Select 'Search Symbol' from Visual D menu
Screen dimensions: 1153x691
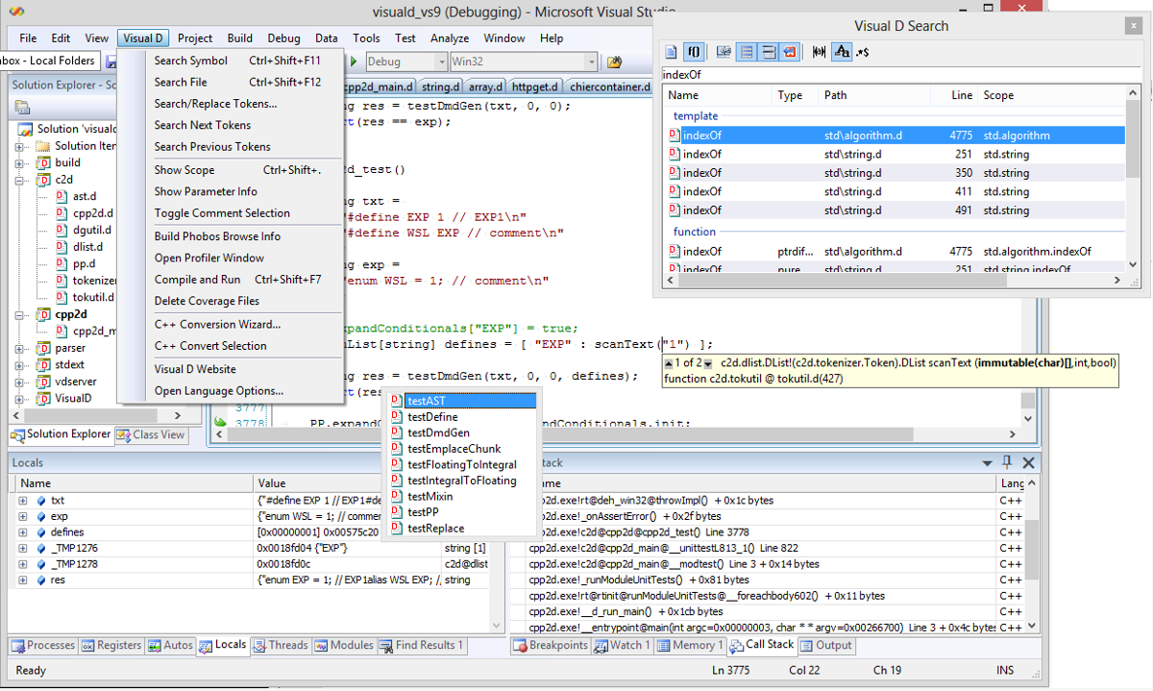[190, 61]
